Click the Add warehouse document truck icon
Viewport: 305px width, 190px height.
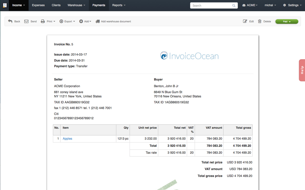[98, 21]
